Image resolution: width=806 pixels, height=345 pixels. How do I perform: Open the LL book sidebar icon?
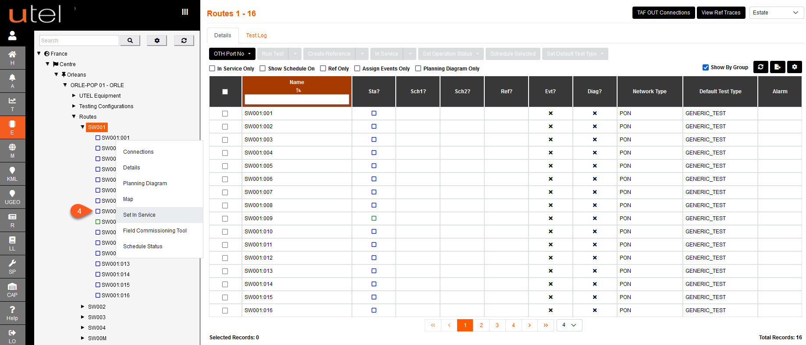[12, 243]
